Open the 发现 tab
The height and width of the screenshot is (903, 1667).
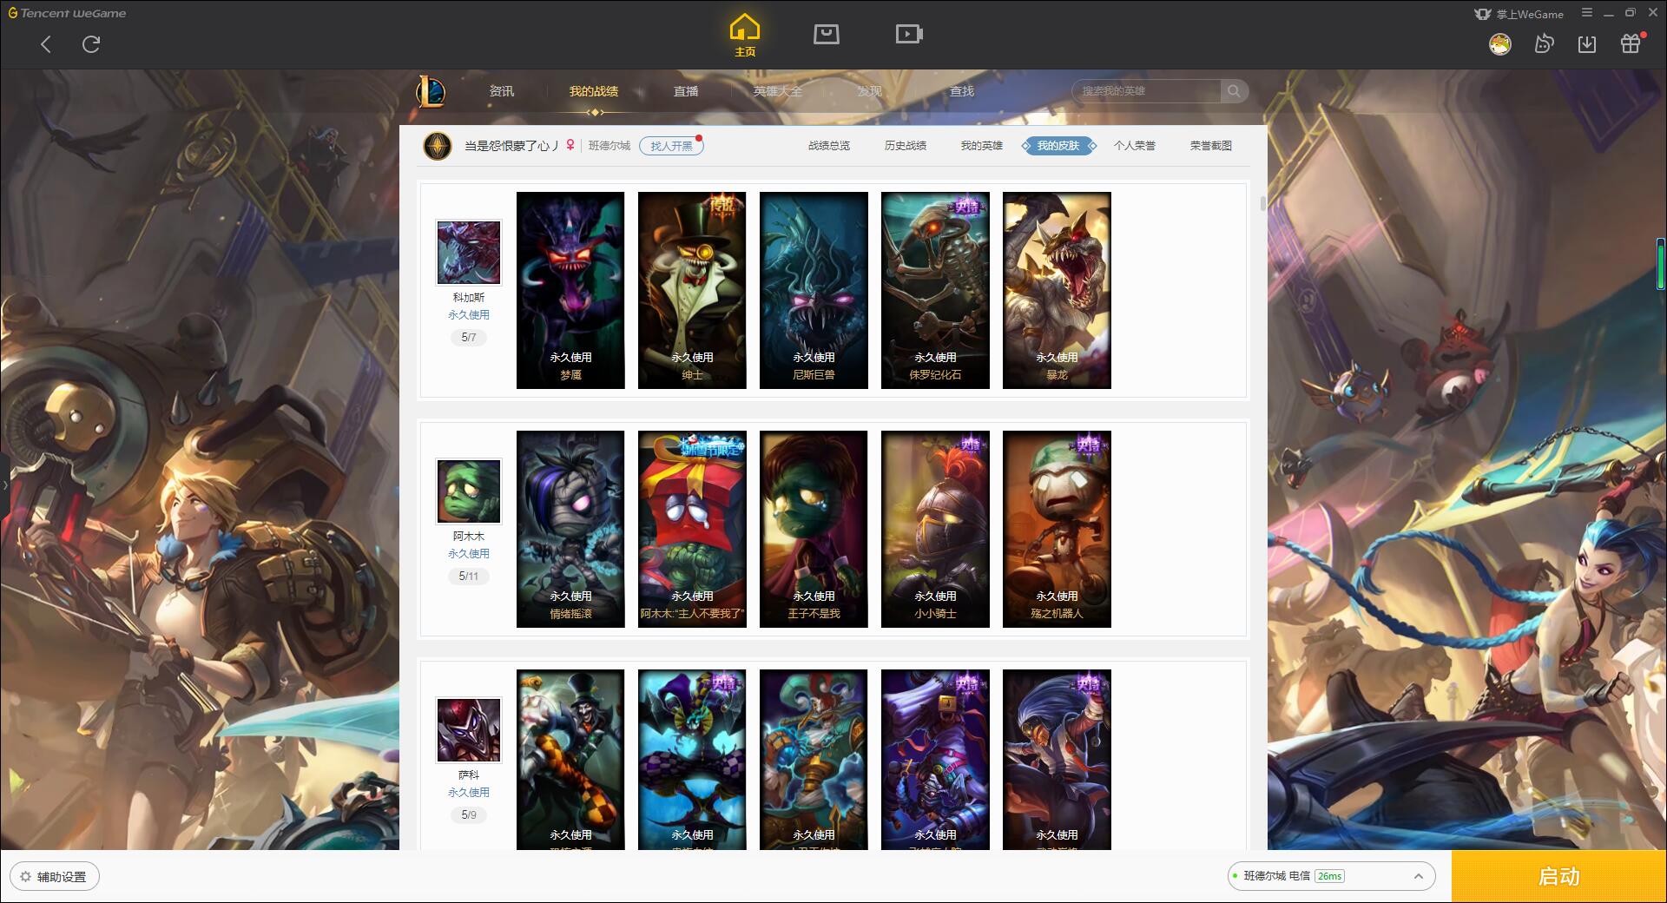click(870, 91)
